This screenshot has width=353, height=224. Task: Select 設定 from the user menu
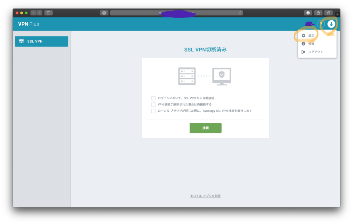click(x=311, y=35)
